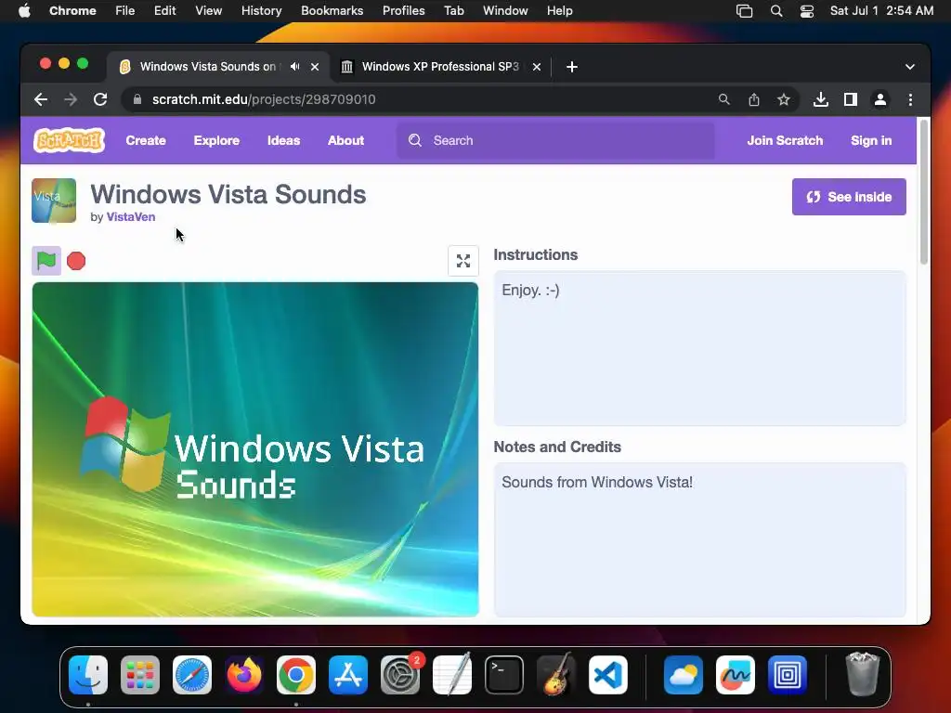Open Chrome three-dot menu
Viewport: 951px width, 713px height.
(x=910, y=99)
